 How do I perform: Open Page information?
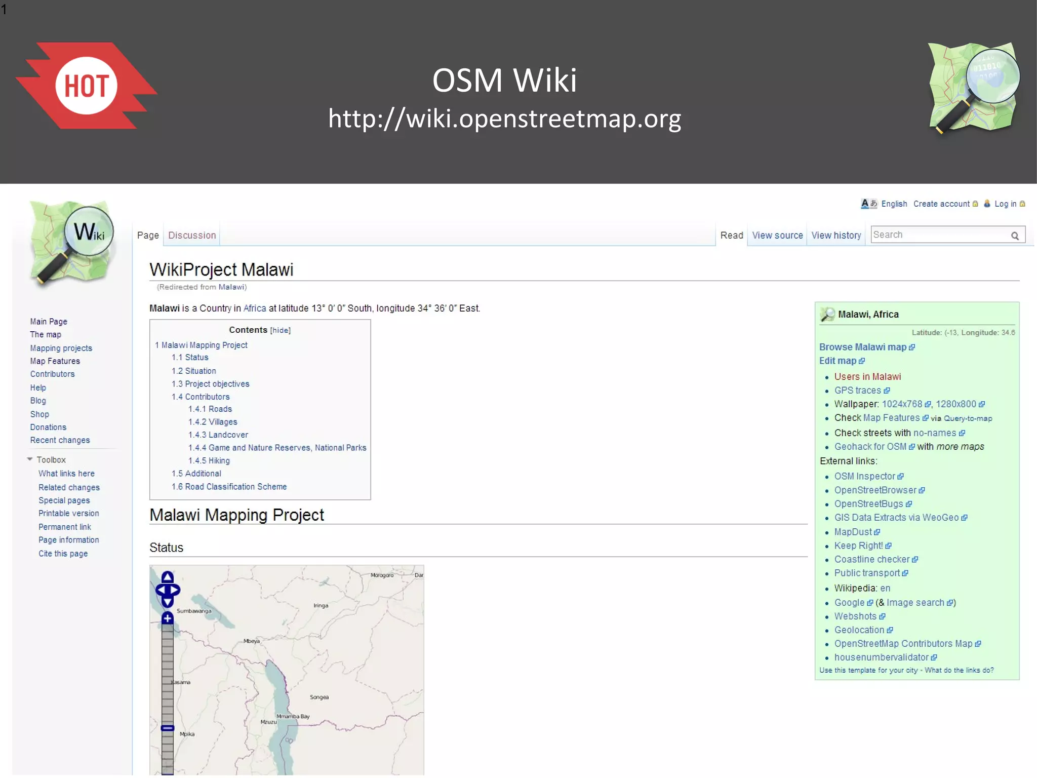coord(69,540)
